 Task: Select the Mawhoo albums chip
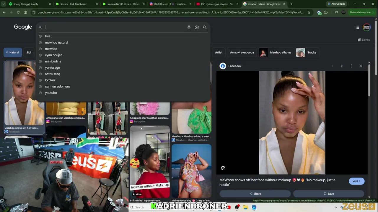[x=276, y=52]
